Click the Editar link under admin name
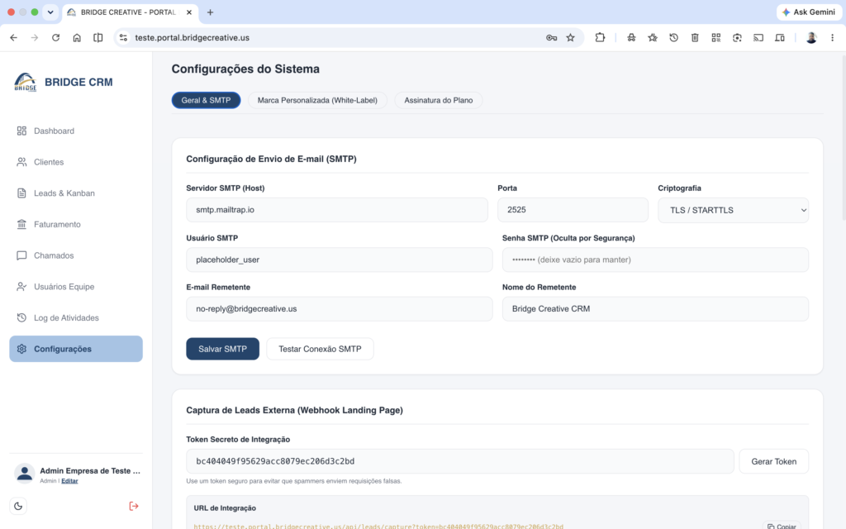Screen dimensions: 846x529 69,481
